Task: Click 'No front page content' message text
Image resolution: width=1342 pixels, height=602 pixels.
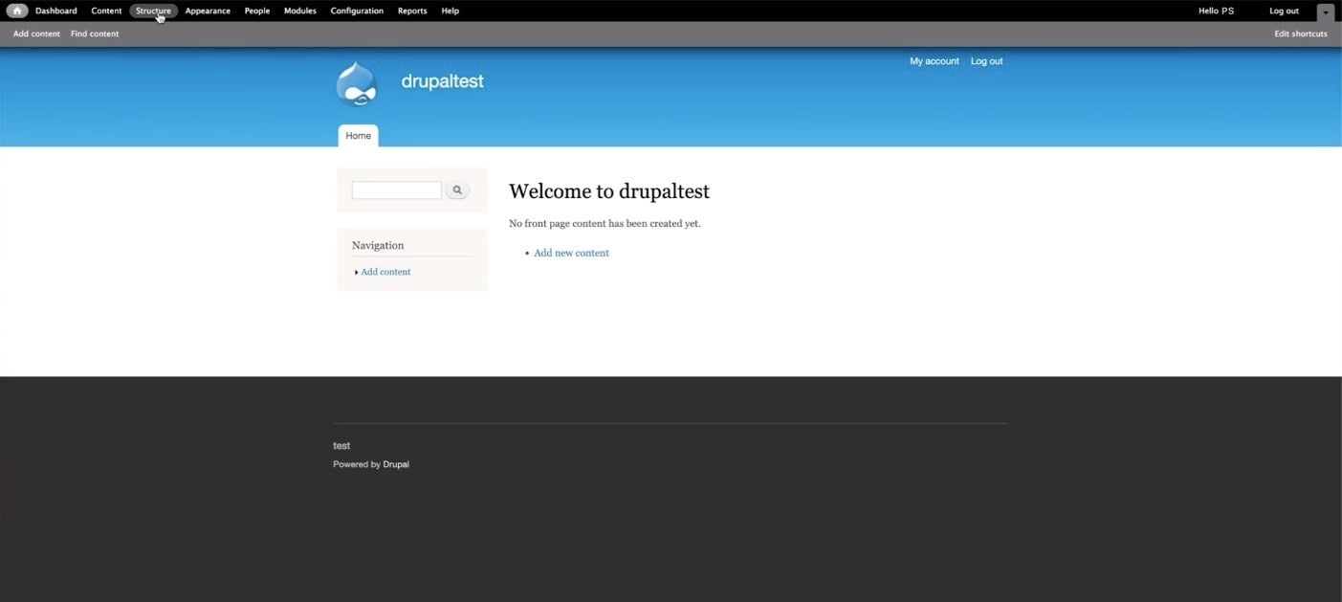Action: coord(605,223)
